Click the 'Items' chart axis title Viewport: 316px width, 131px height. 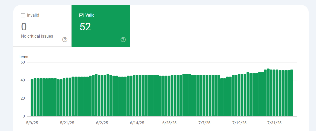pyautogui.click(x=23, y=57)
